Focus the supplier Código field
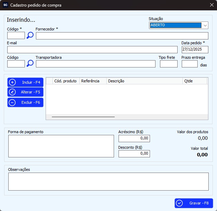217x211 pixels. click(16, 36)
